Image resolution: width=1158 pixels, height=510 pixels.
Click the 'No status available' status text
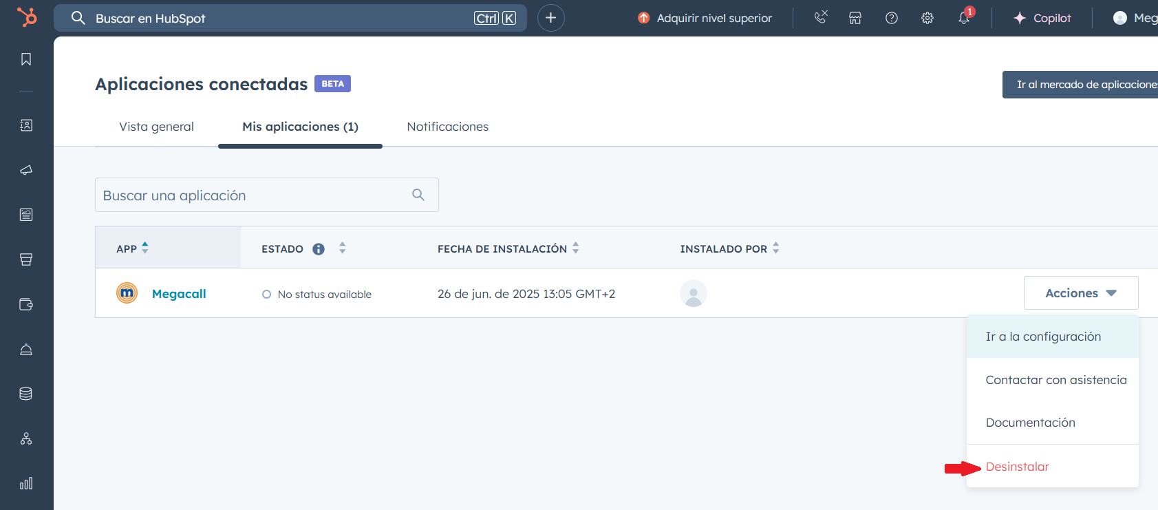325,295
